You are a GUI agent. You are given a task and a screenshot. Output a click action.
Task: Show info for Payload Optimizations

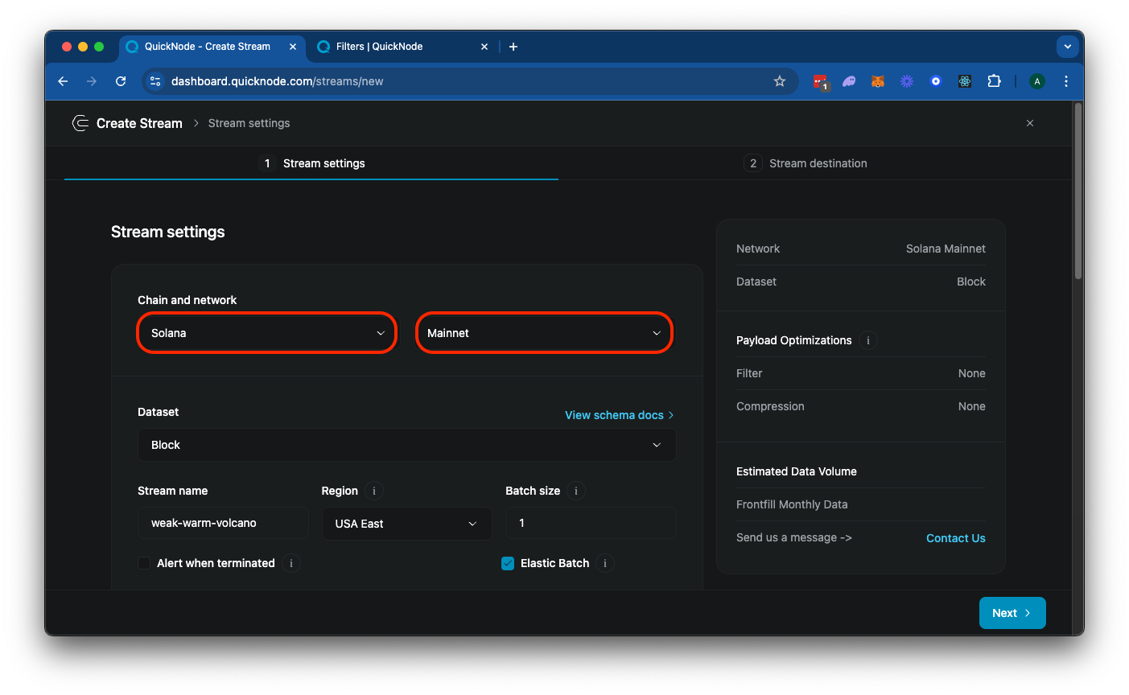(x=868, y=340)
